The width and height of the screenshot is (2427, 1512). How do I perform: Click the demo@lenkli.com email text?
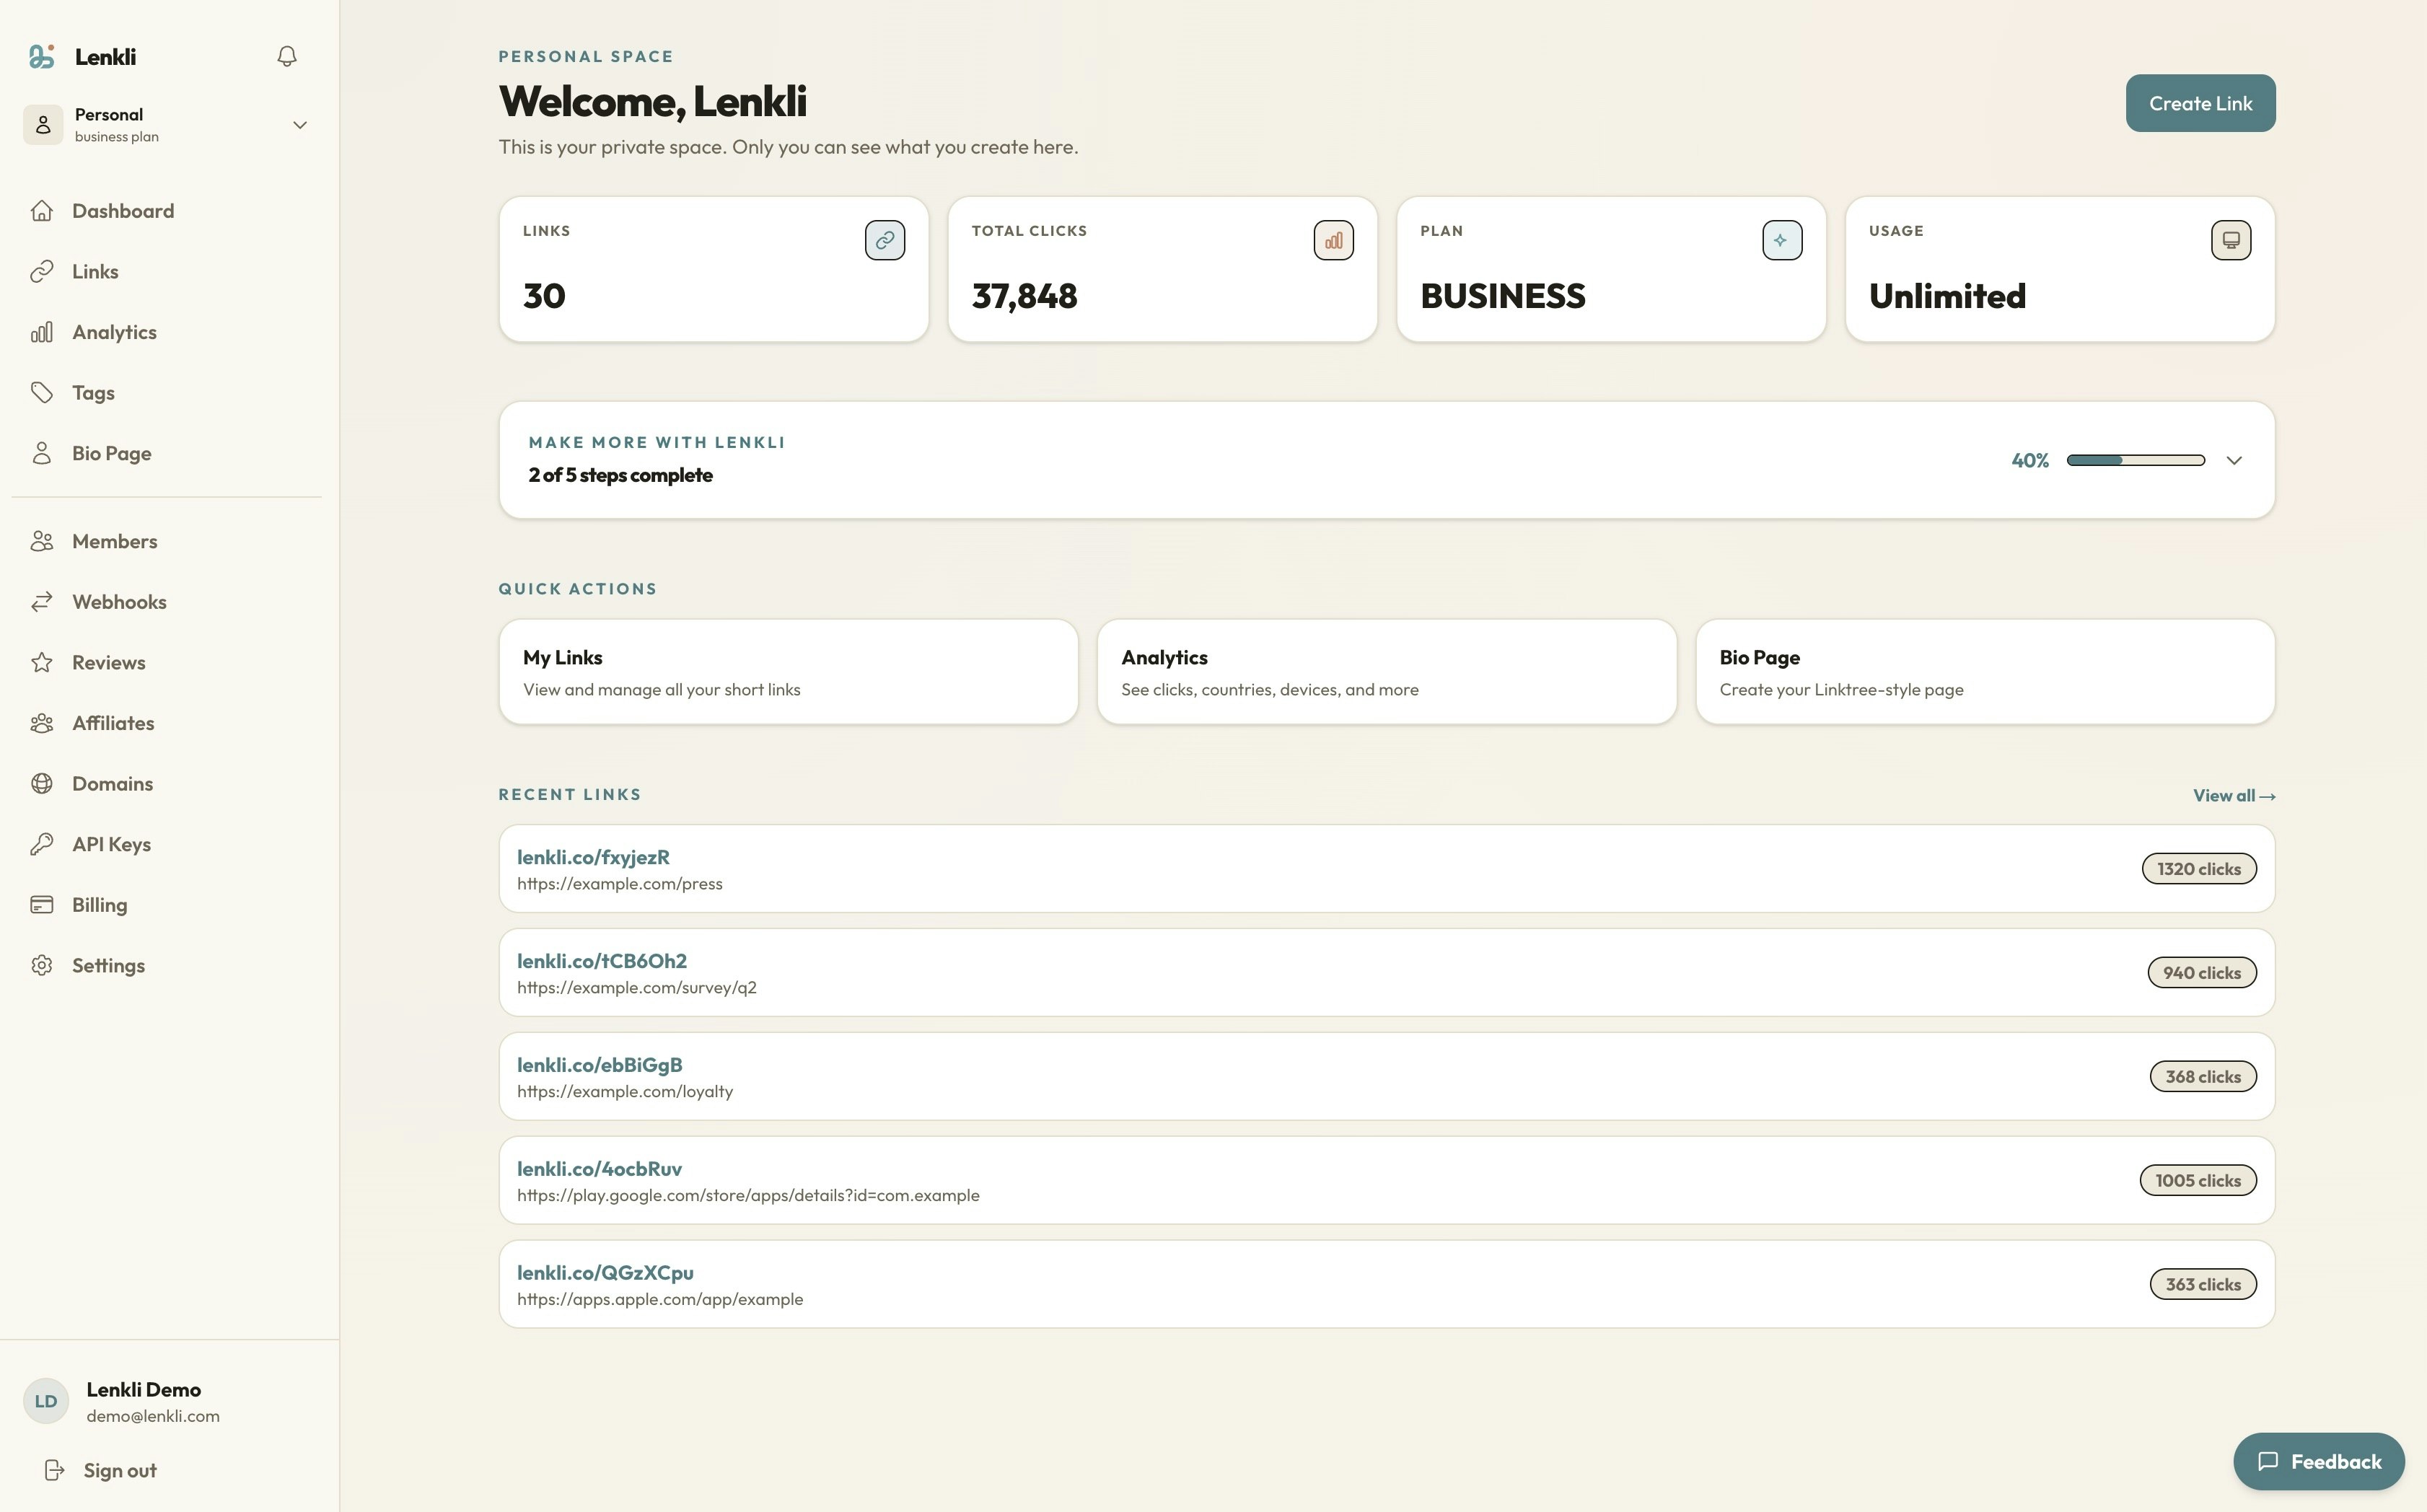point(153,1416)
